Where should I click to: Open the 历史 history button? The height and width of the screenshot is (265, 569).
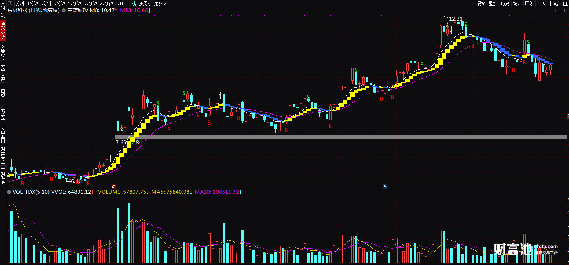505,3
